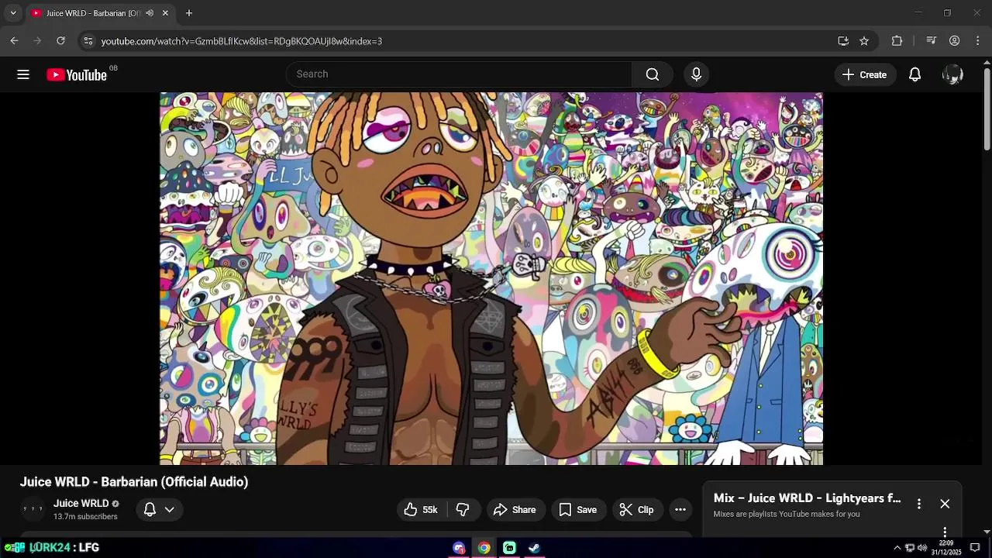The image size is (992, 558).
Task: Open Chrome three-dot menu
Action: tap(978, 41)
